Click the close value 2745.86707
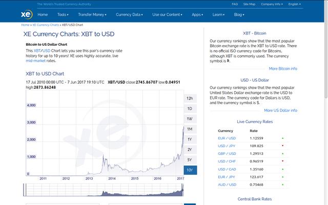The image size is (328, 205). tap(147, 82)
